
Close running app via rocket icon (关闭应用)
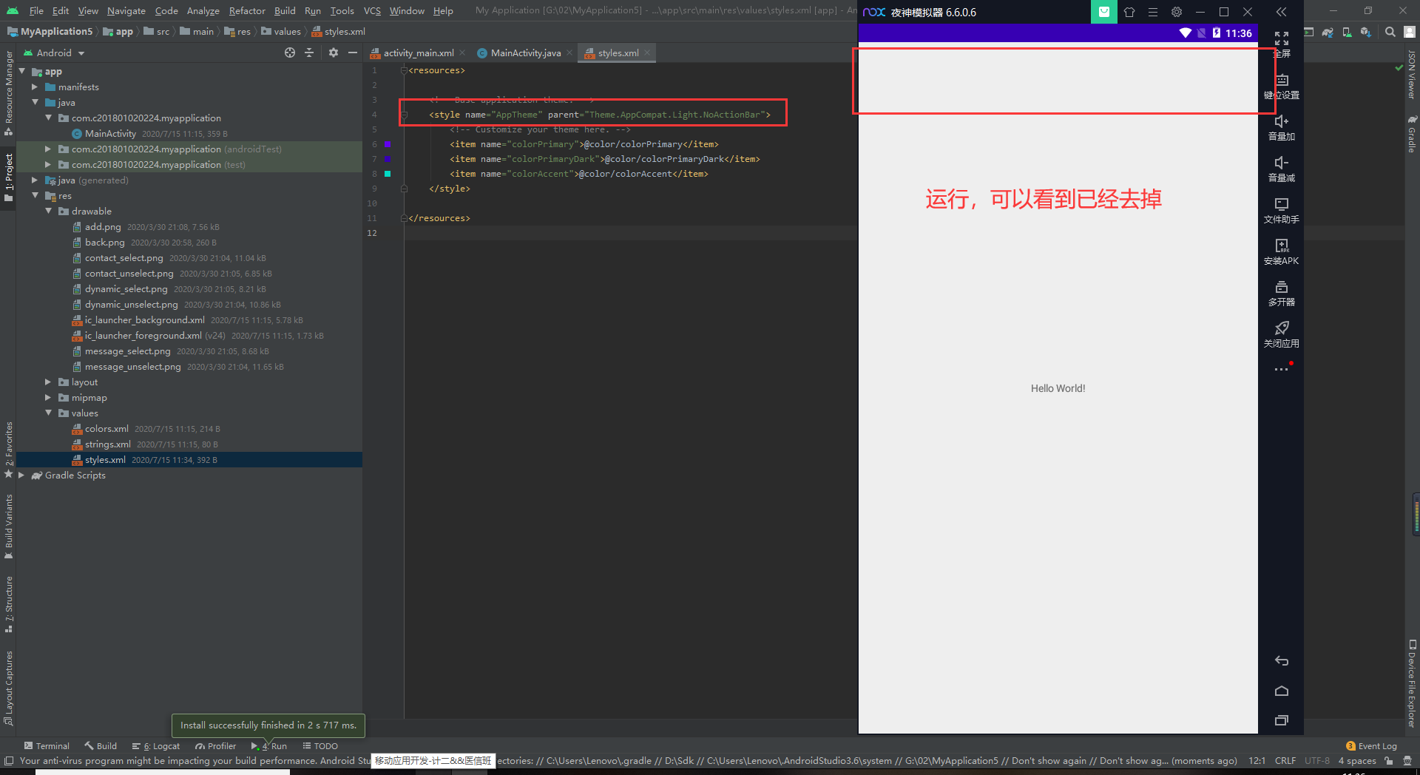(1282, 335)
